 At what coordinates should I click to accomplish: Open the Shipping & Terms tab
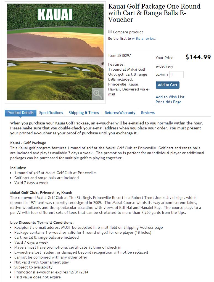click(84, 113)
